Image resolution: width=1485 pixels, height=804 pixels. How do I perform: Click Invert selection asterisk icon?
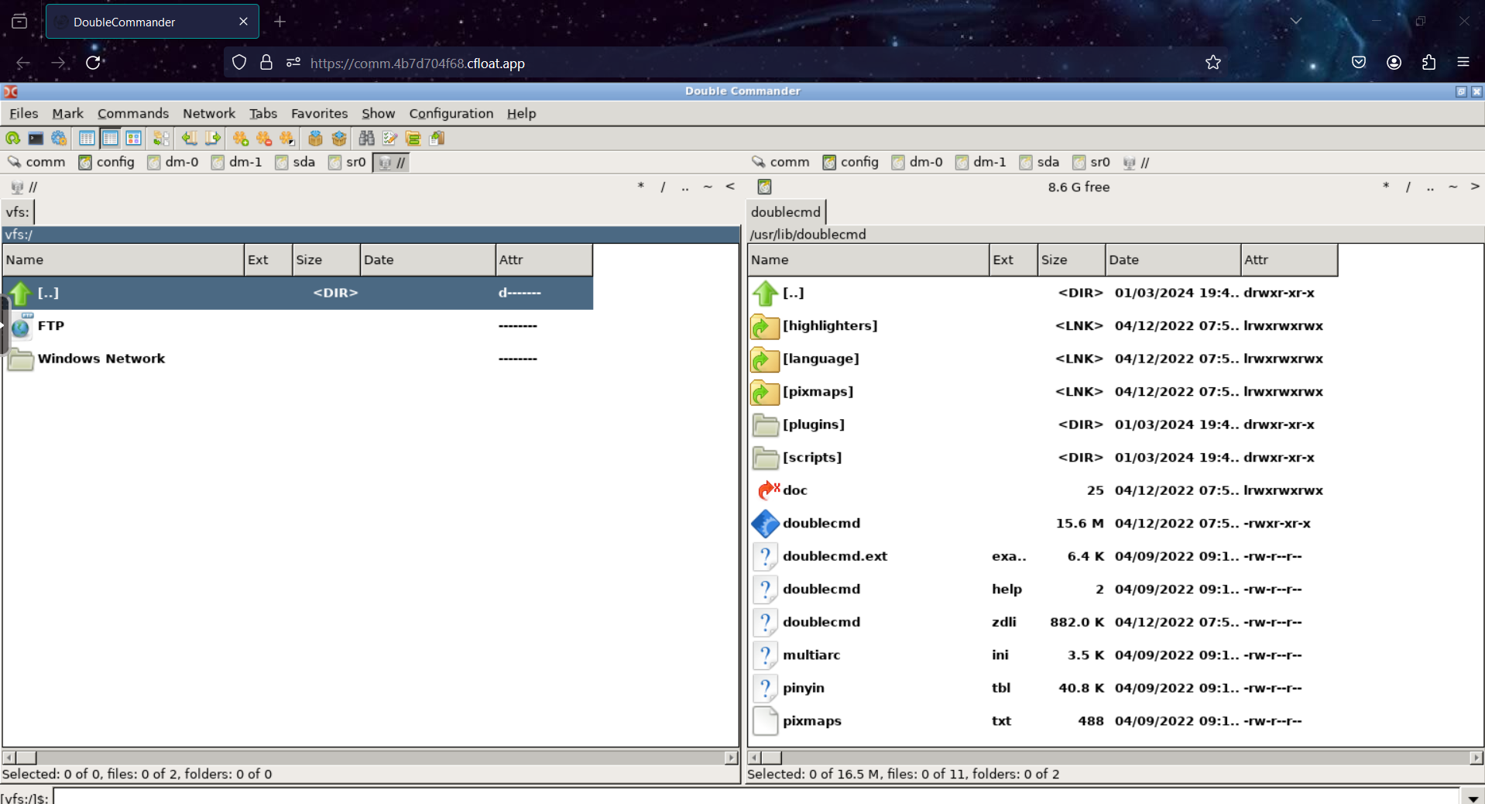point(286,138)
